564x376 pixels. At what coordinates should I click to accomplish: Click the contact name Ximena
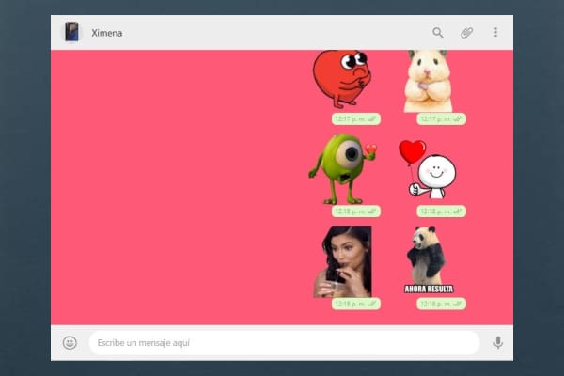(x=107, y=33)
